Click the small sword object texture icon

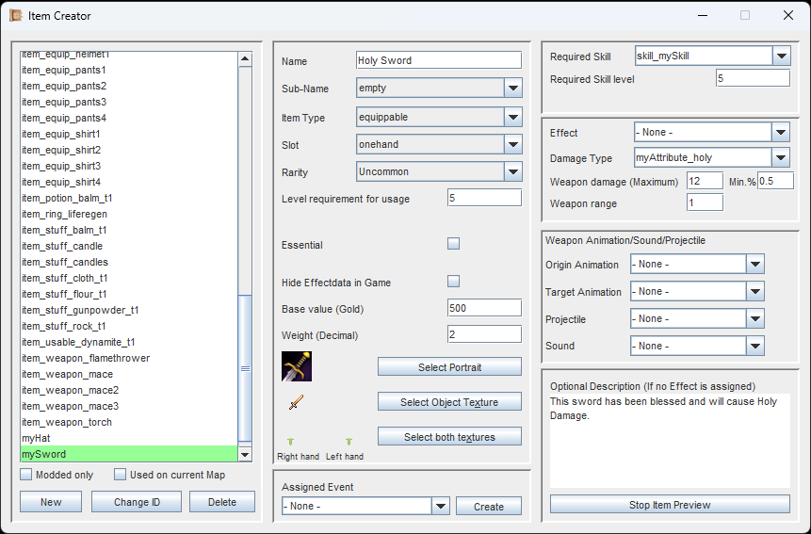(x=297, y=403)
